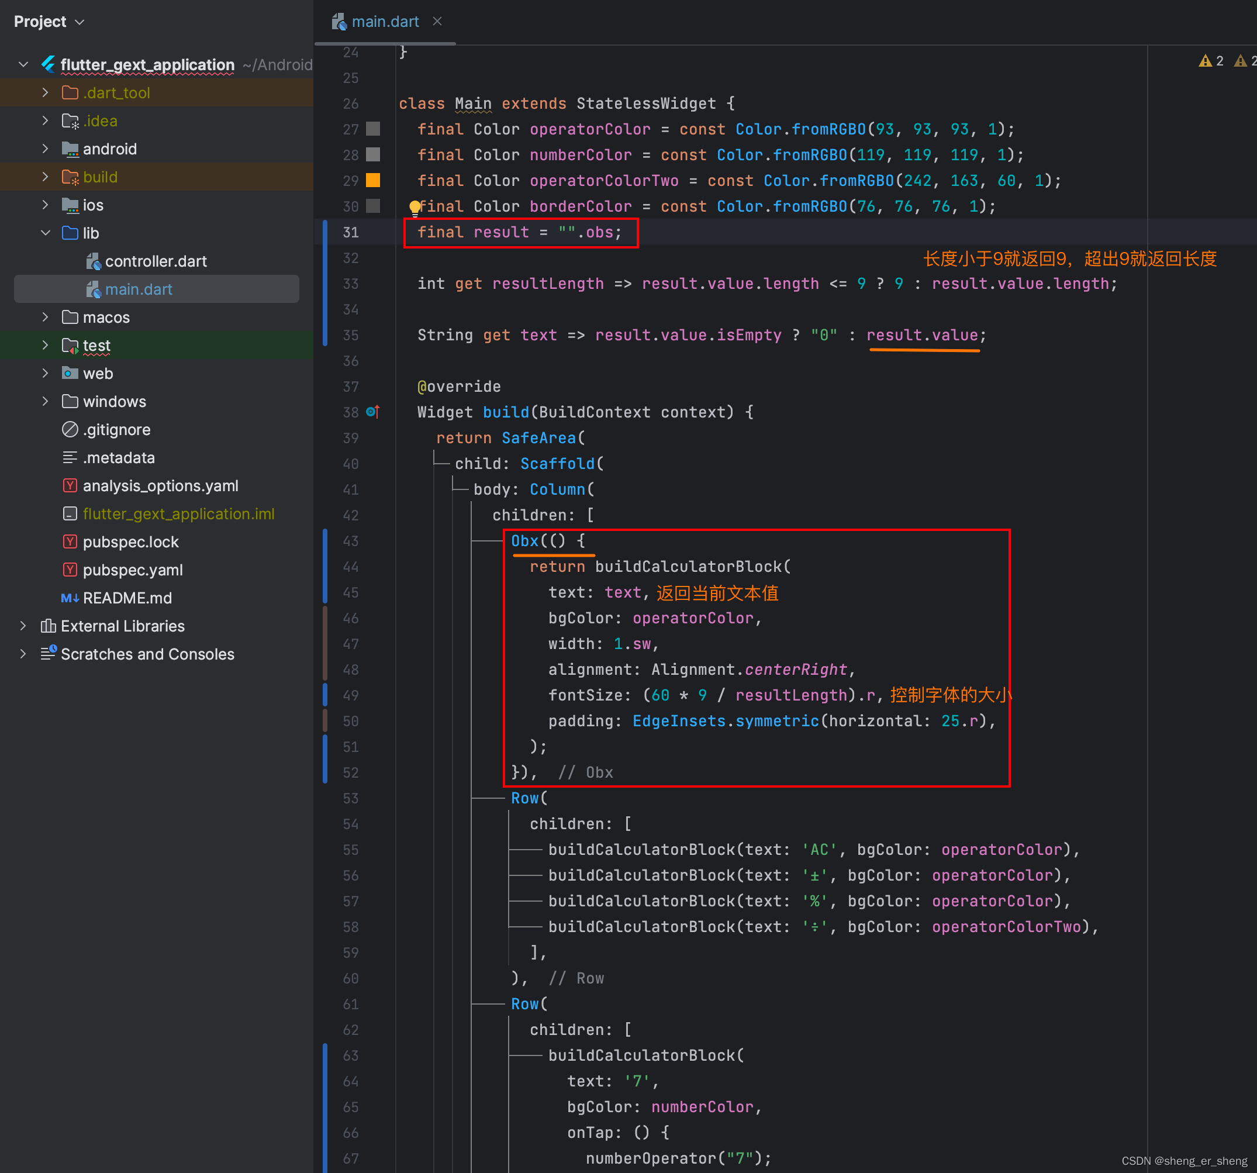
Task: Click the .metadata file icon
Action: (70, 458)
